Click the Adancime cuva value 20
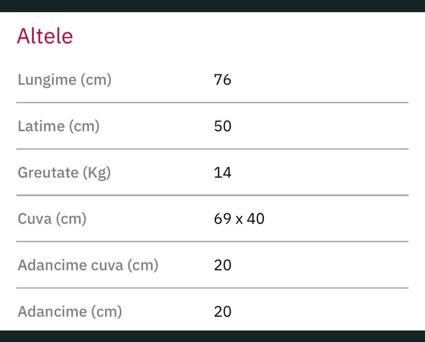Viewport: 425px width, 342px height. pyautogui.click(x=223, y=265)
